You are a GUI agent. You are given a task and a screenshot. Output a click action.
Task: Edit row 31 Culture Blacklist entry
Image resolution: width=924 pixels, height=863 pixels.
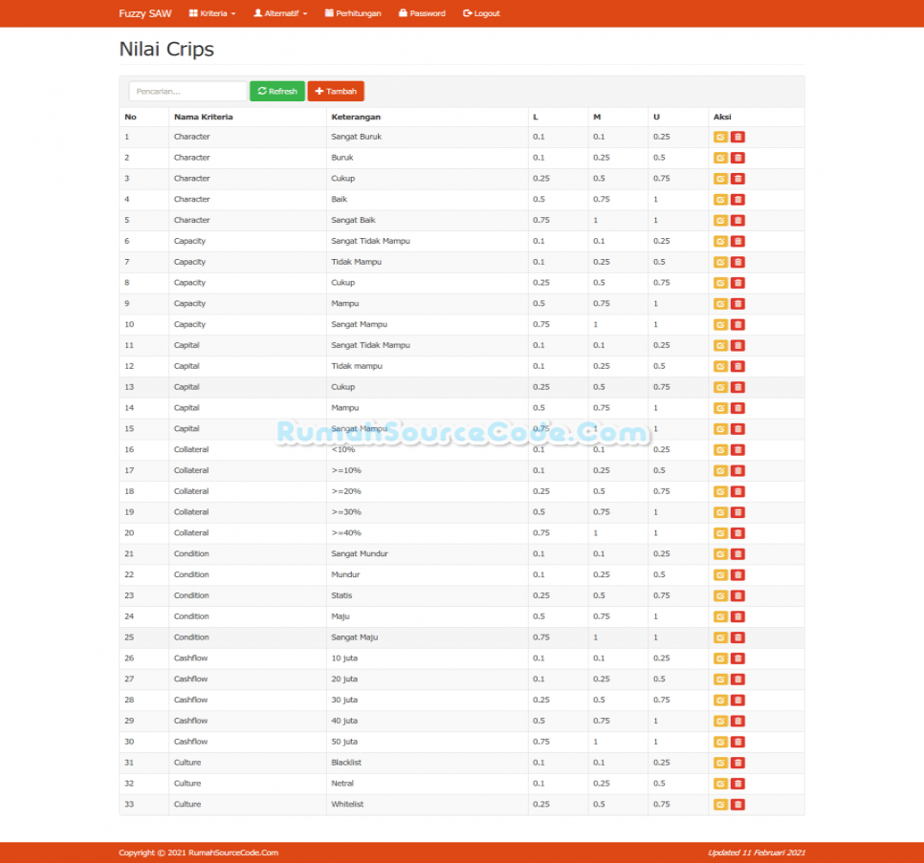tap(720, 763)
